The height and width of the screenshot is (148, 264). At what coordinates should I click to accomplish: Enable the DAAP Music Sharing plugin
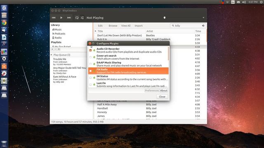pos(90,64)
